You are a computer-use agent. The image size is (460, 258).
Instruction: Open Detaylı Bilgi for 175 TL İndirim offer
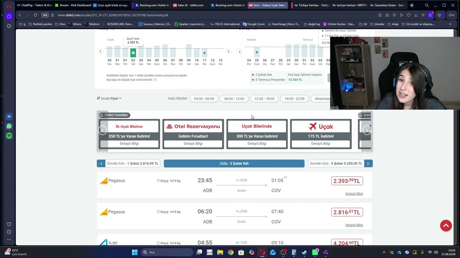point(321,144)
